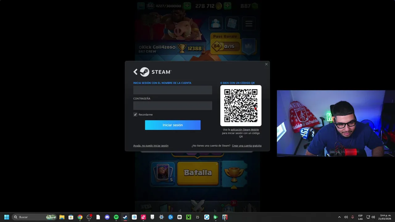Open the Windows Start menu
The image size is (395, 222).
coord(6,217)
